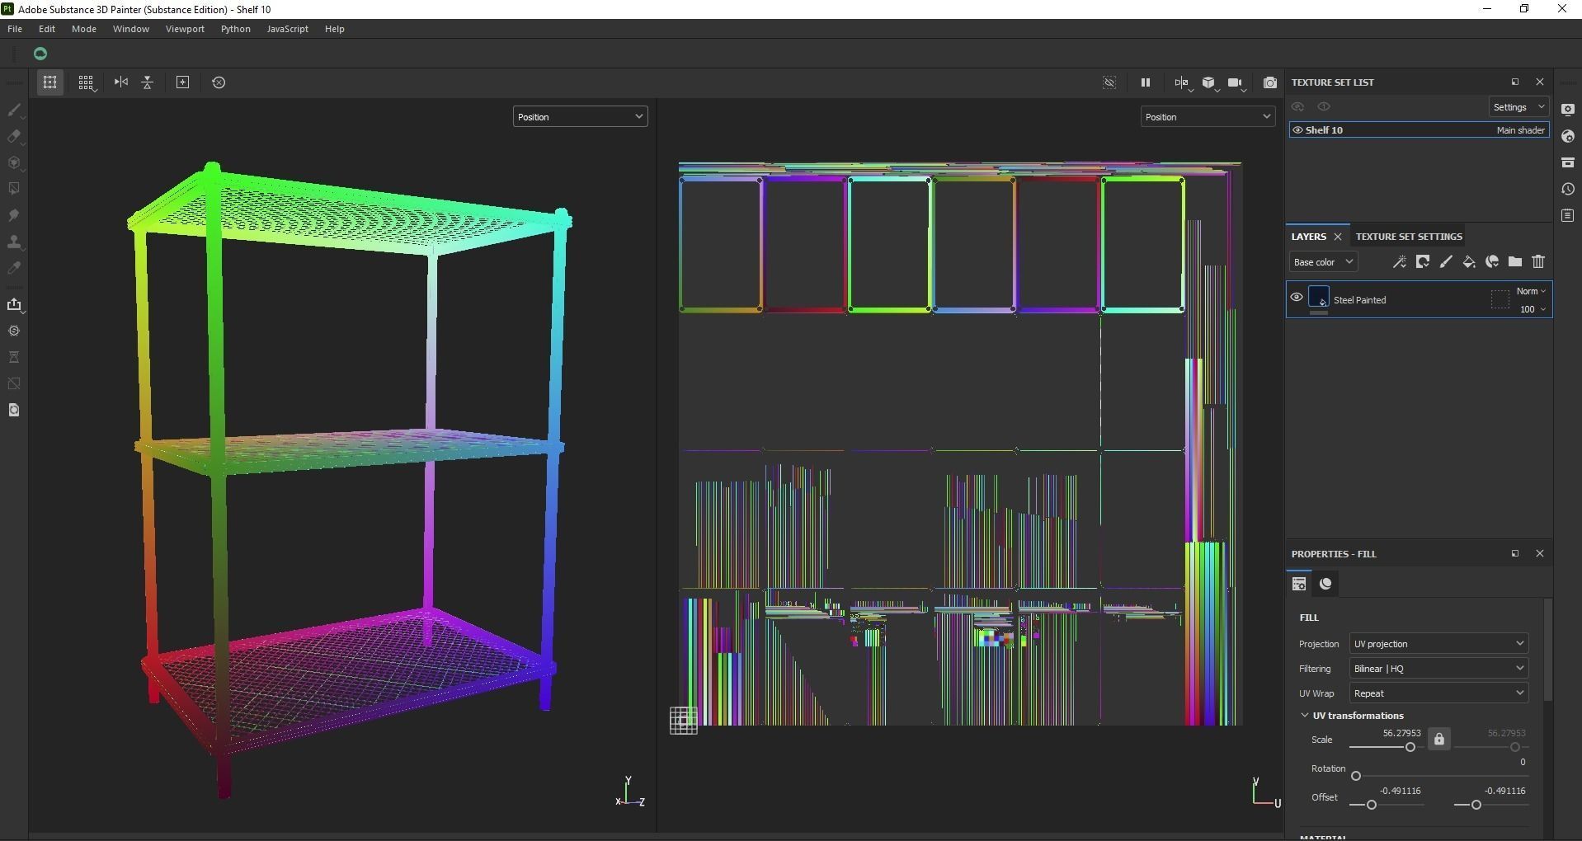Open the archive box panel icon on right dock
This screenshot has width=1582, height=841.
coord(1568,162)
